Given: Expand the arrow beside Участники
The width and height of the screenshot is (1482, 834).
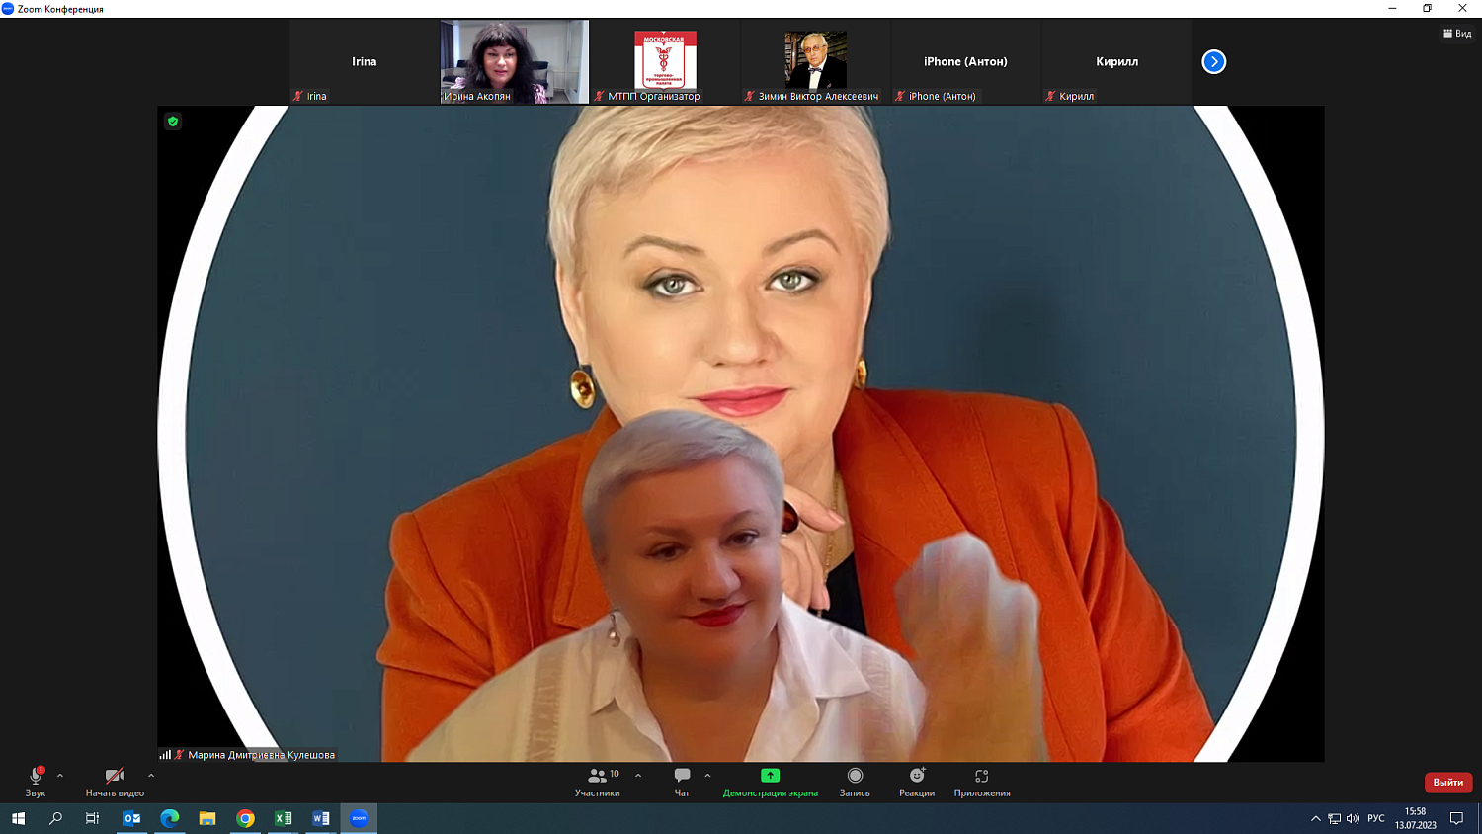Looking at the screenshot, I should [638, 776].
